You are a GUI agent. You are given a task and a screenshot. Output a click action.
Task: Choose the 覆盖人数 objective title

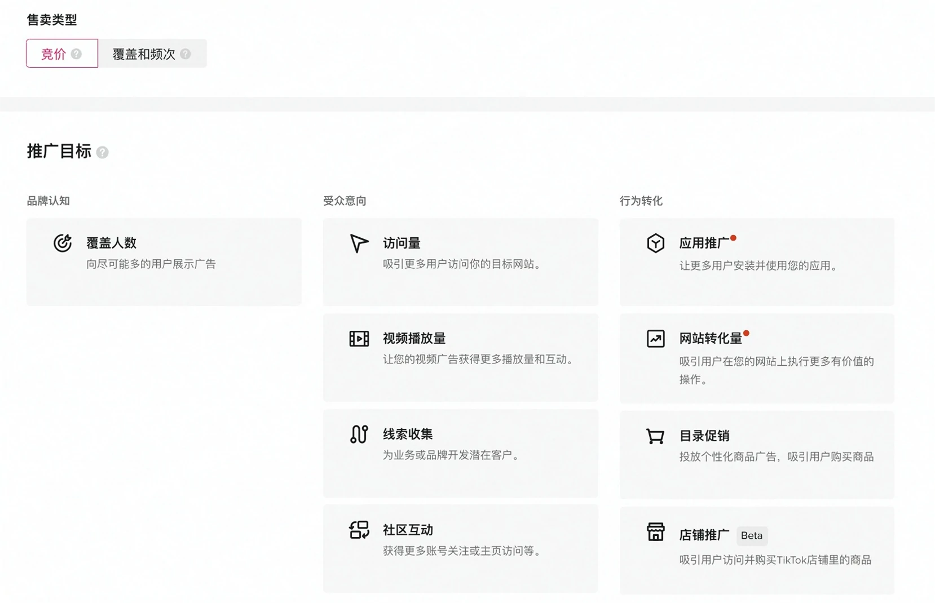point(111,243)
